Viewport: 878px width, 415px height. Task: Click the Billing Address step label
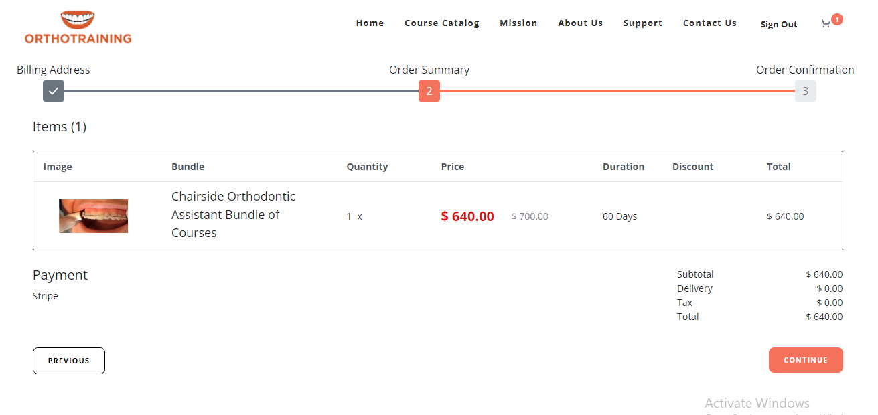pos(54,70)
